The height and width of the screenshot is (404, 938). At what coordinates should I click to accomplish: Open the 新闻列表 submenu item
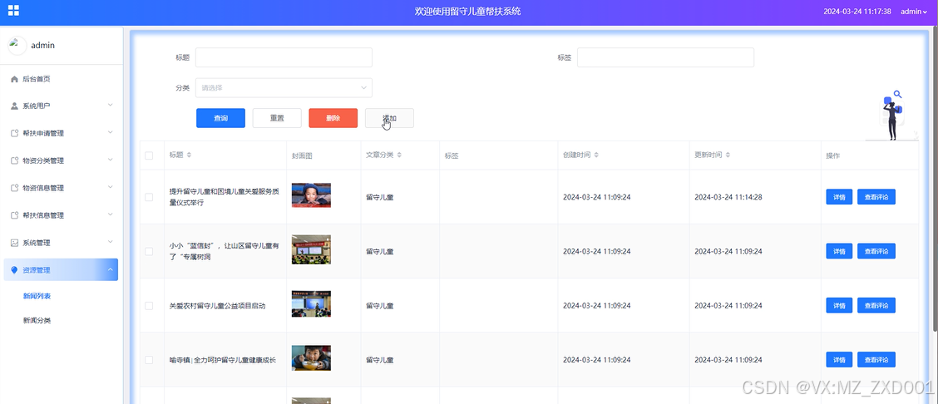coord(37,296)
